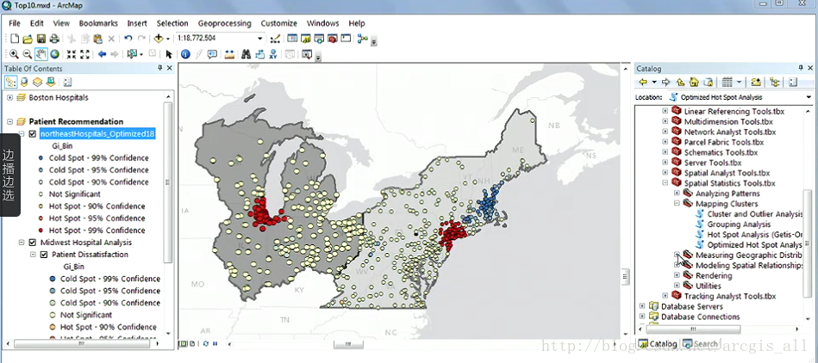Image resolution: width=818 pixels, height=363 pixels.
Task: Open the Geoprocessing menu
Action: pos(226,23)
